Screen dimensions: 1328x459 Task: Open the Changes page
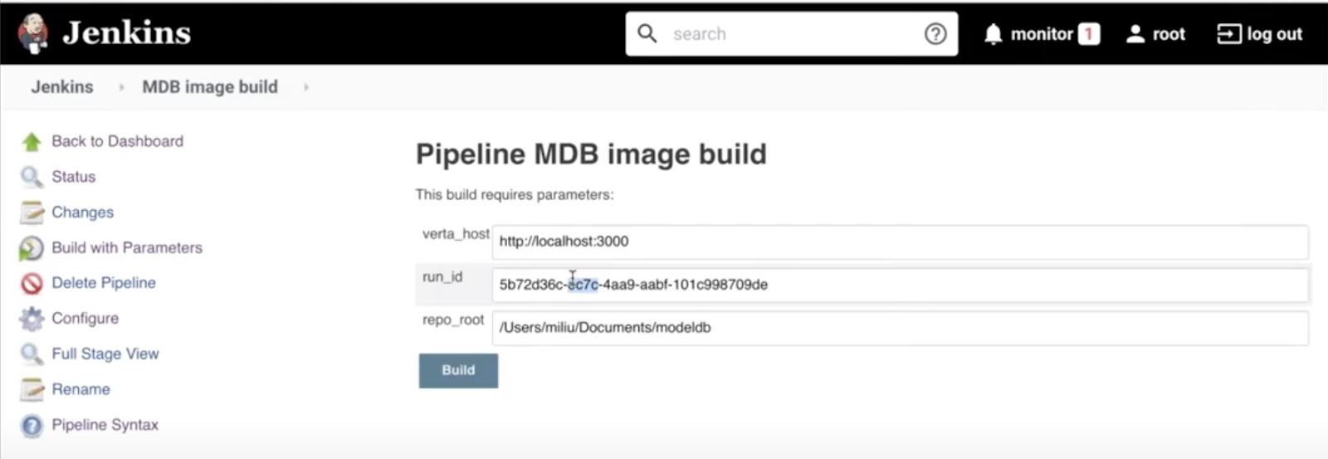82,212
